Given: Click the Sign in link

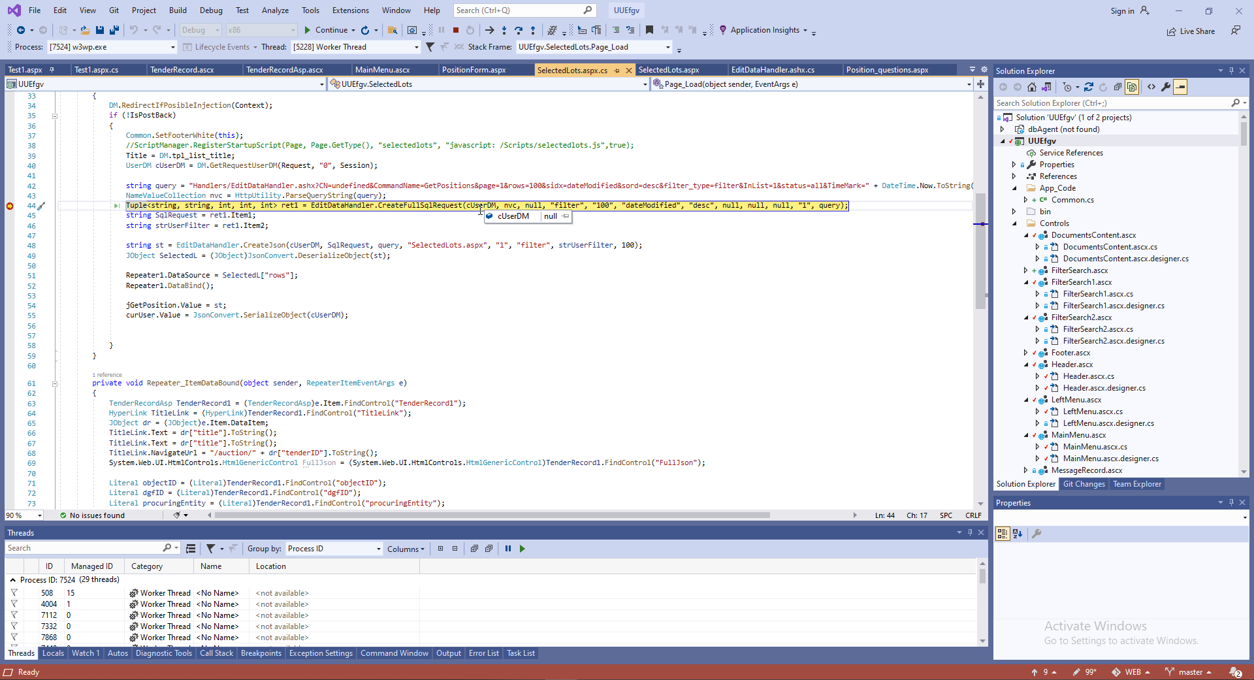Looking at the screenshot, I should click(x=1123, y=10).
